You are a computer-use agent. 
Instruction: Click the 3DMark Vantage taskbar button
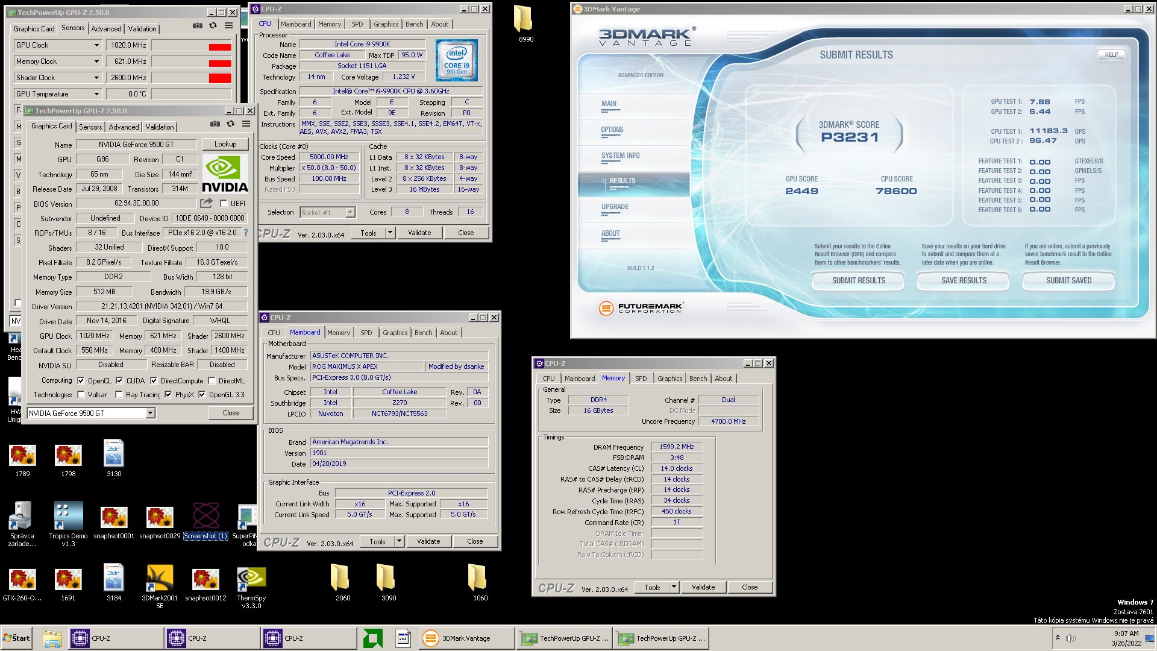click(x=466, y=638)
